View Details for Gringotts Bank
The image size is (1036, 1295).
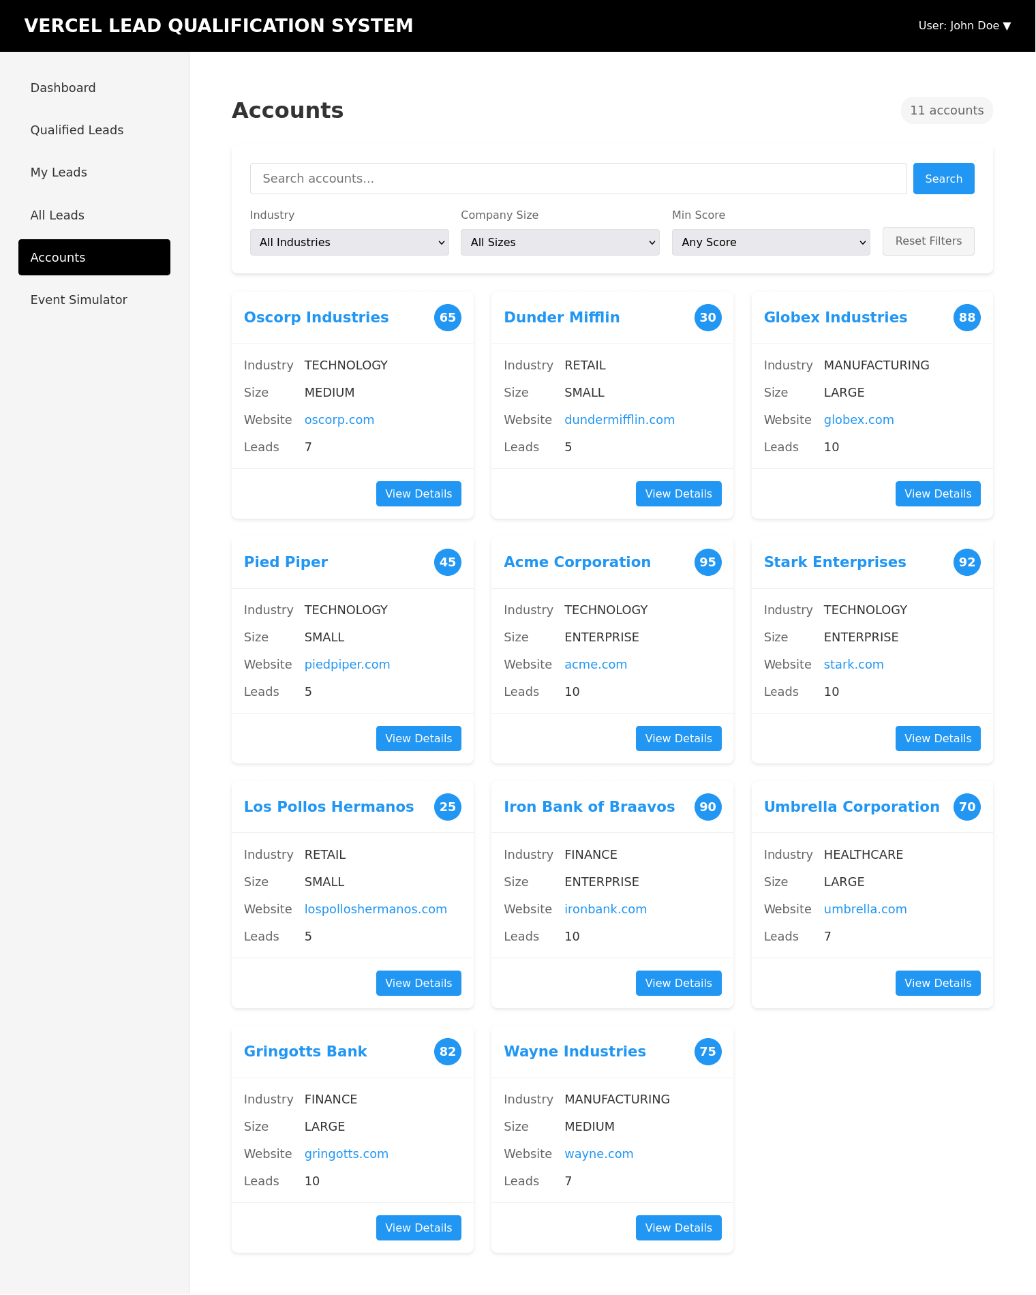pos(418,1228)
